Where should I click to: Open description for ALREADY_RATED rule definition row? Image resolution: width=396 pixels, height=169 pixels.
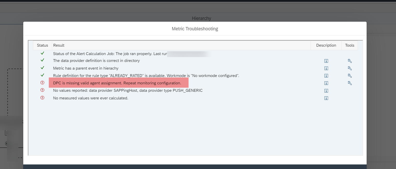tap(326, 76)
